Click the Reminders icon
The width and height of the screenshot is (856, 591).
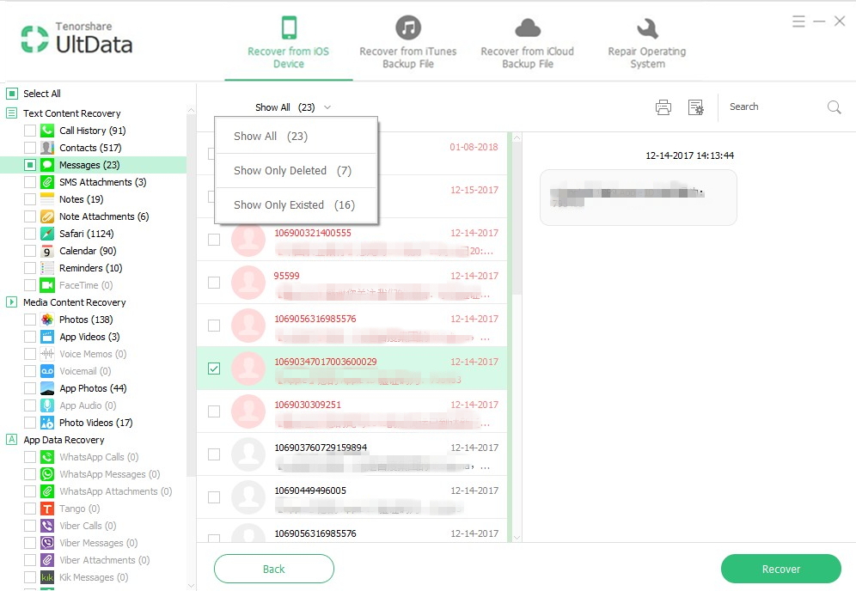point(47,268)
